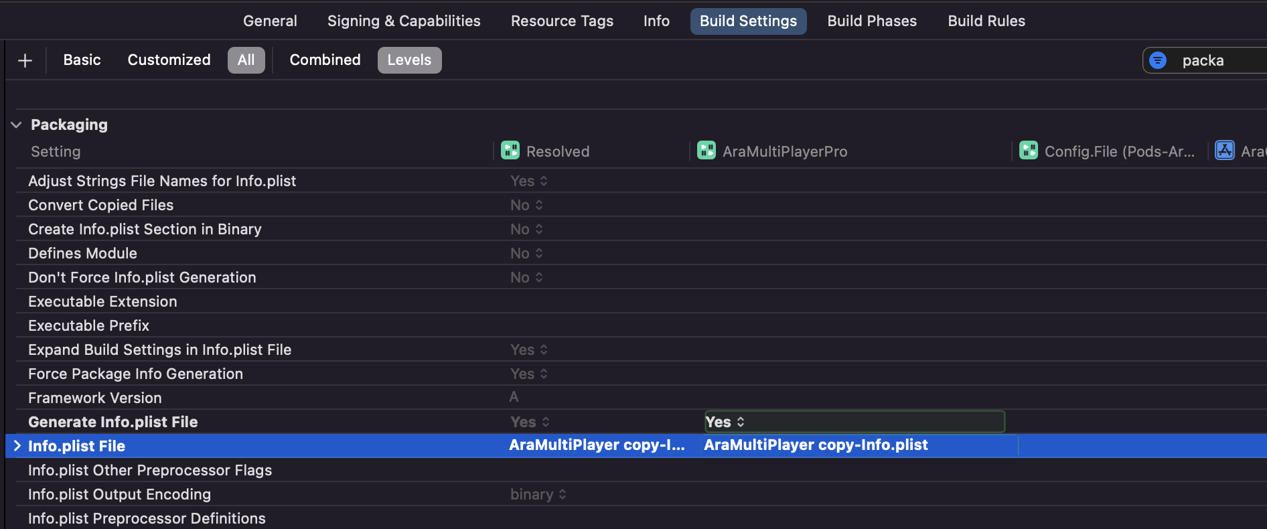This screenshot has height=529, width=1267.
Task: Click the blue project column icon
Action: pyautogui.click(x=1225, y=151)
